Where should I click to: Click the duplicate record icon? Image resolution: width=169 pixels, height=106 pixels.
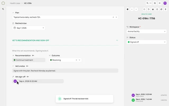[x=161, y=9]
